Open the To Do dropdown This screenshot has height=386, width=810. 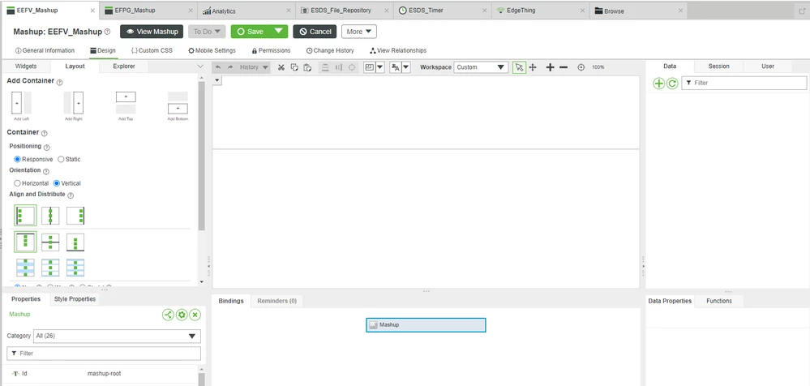207,32
